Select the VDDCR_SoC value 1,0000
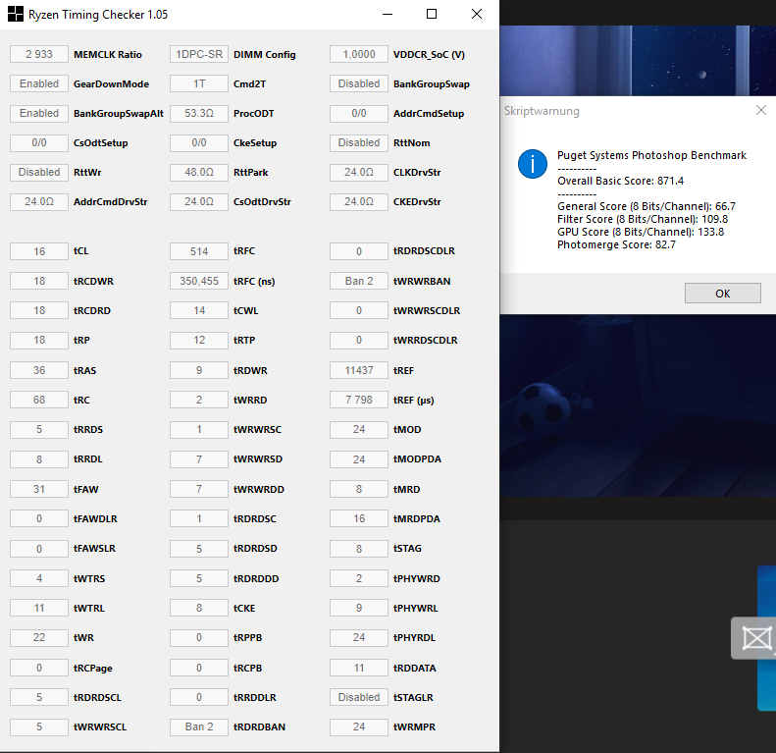Image resolution: width=776 pixels, height=753 pixels. (359, 55)
